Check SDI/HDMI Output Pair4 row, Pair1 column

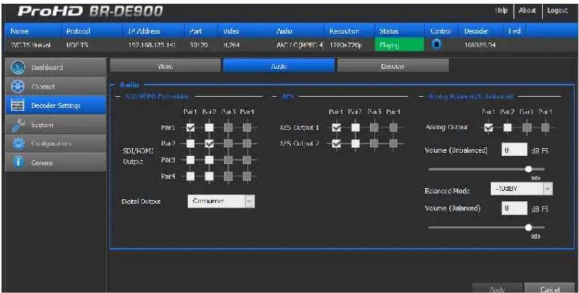[x=191, y=176]
